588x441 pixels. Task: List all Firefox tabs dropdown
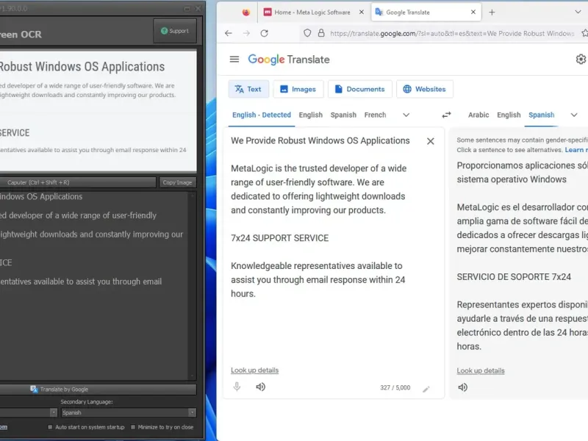[578, 12]
